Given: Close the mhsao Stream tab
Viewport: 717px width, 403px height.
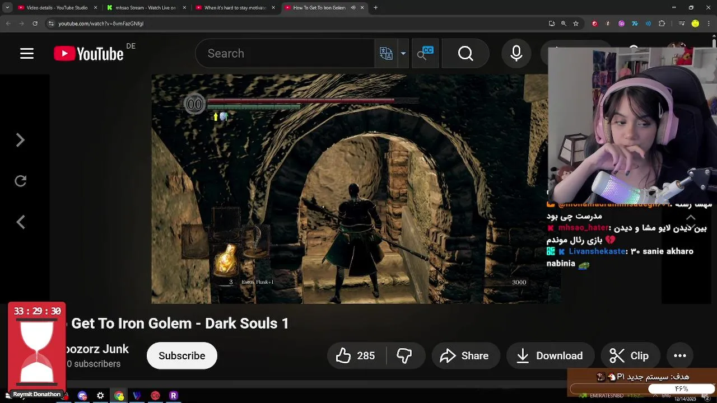Looking at the screenshot, I should point(184,8).
